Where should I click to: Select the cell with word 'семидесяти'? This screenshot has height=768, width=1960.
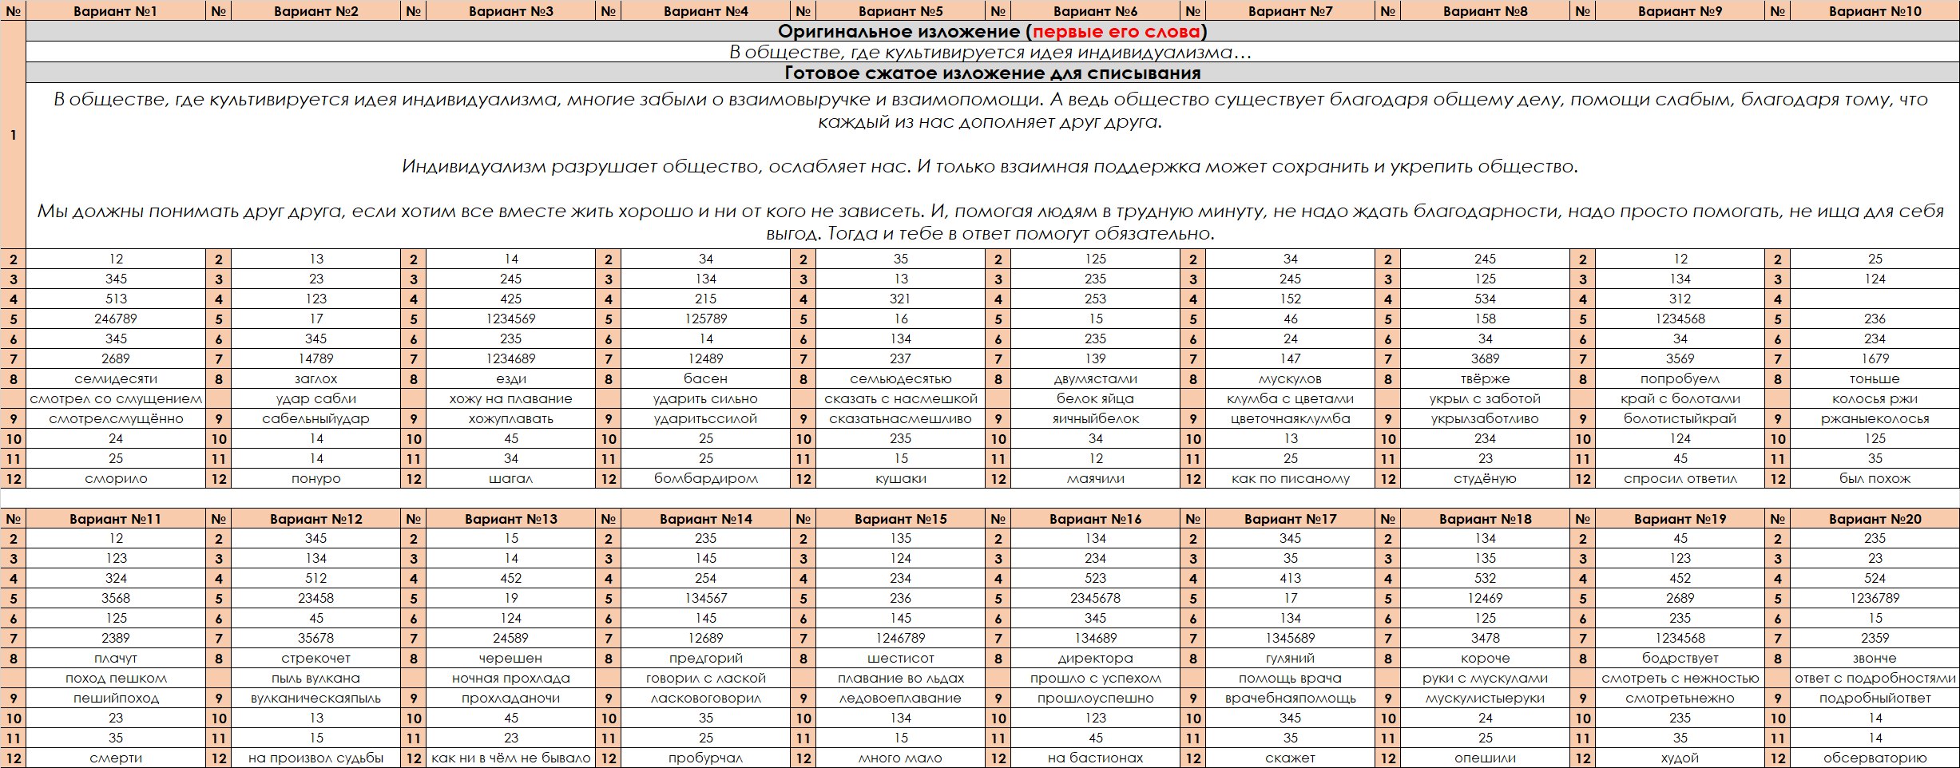(116, 379)
